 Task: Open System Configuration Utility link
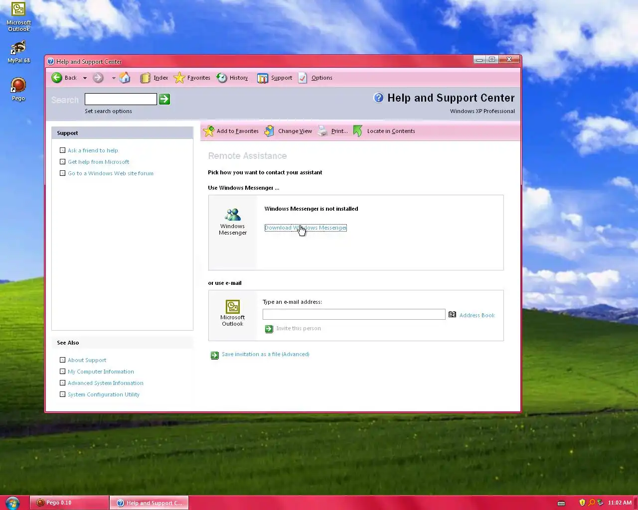pos(104,394)
